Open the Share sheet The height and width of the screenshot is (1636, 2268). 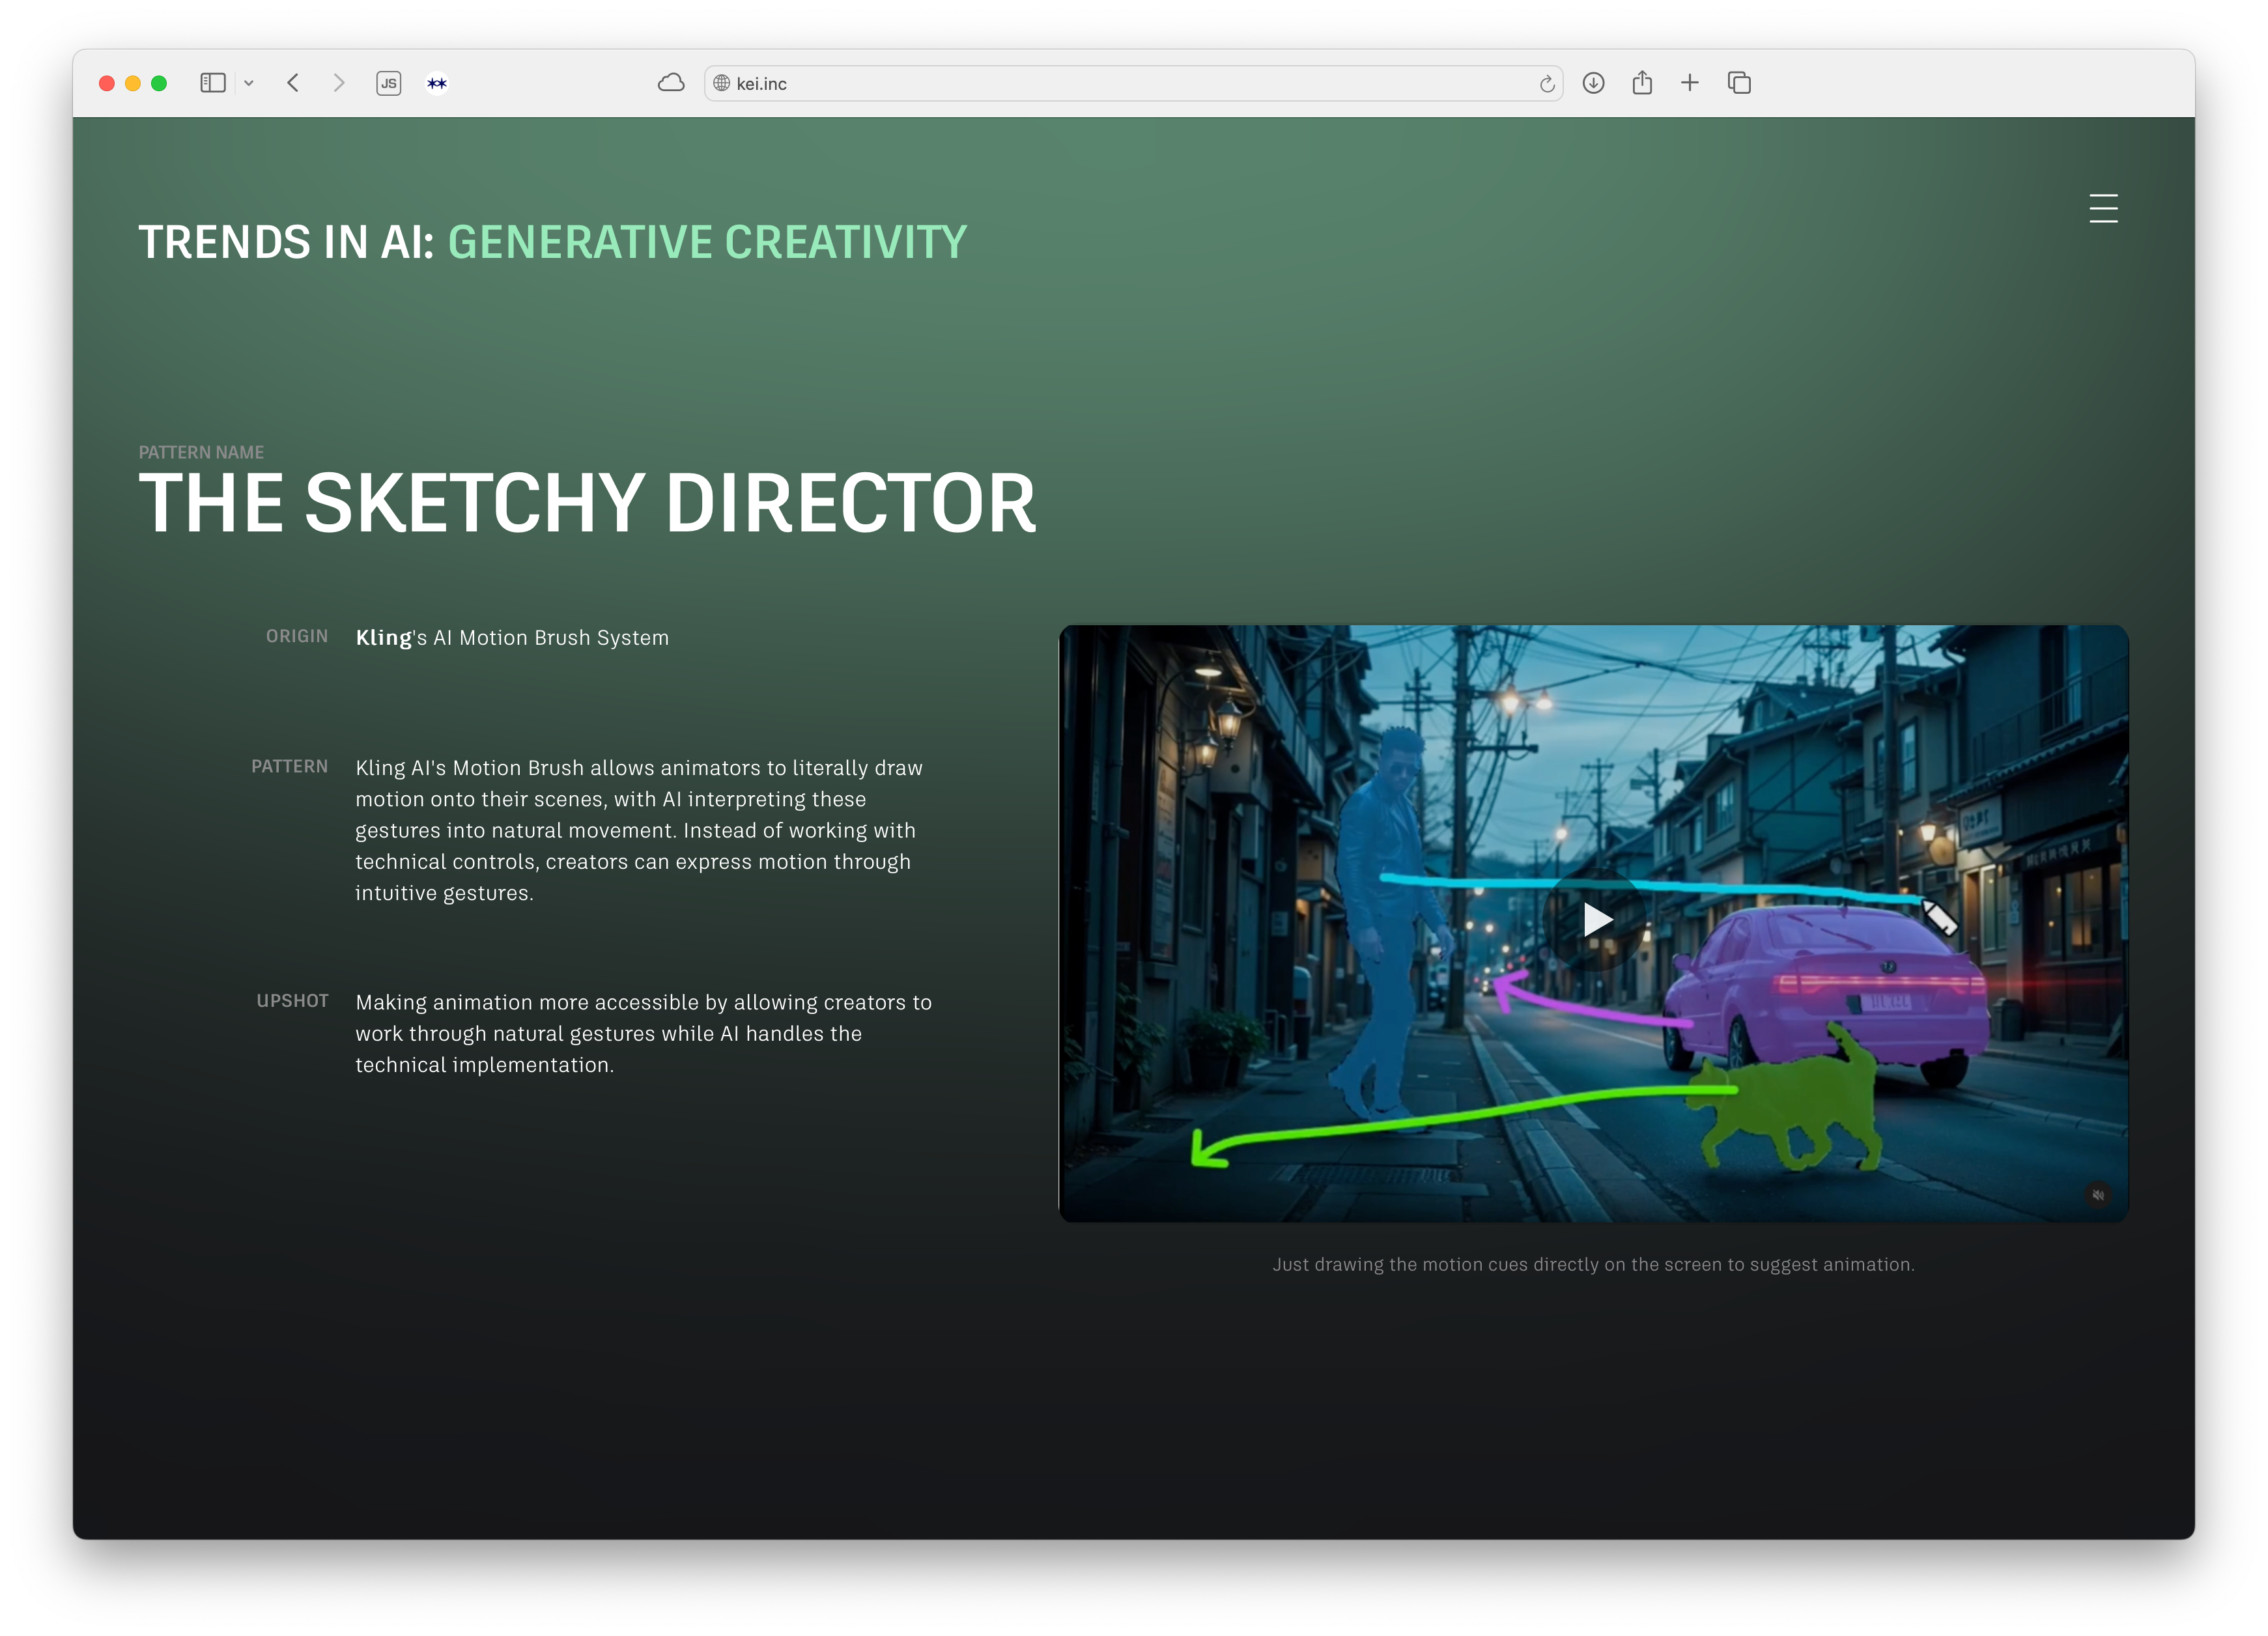(1642, 83)
